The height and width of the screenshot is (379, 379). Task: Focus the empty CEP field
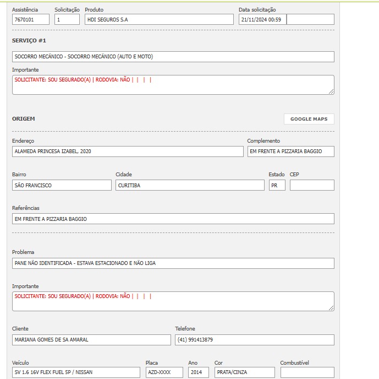coord(312,185)
